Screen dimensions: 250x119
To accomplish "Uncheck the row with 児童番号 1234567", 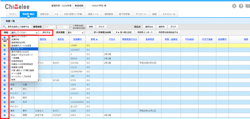I will point(4,50).
